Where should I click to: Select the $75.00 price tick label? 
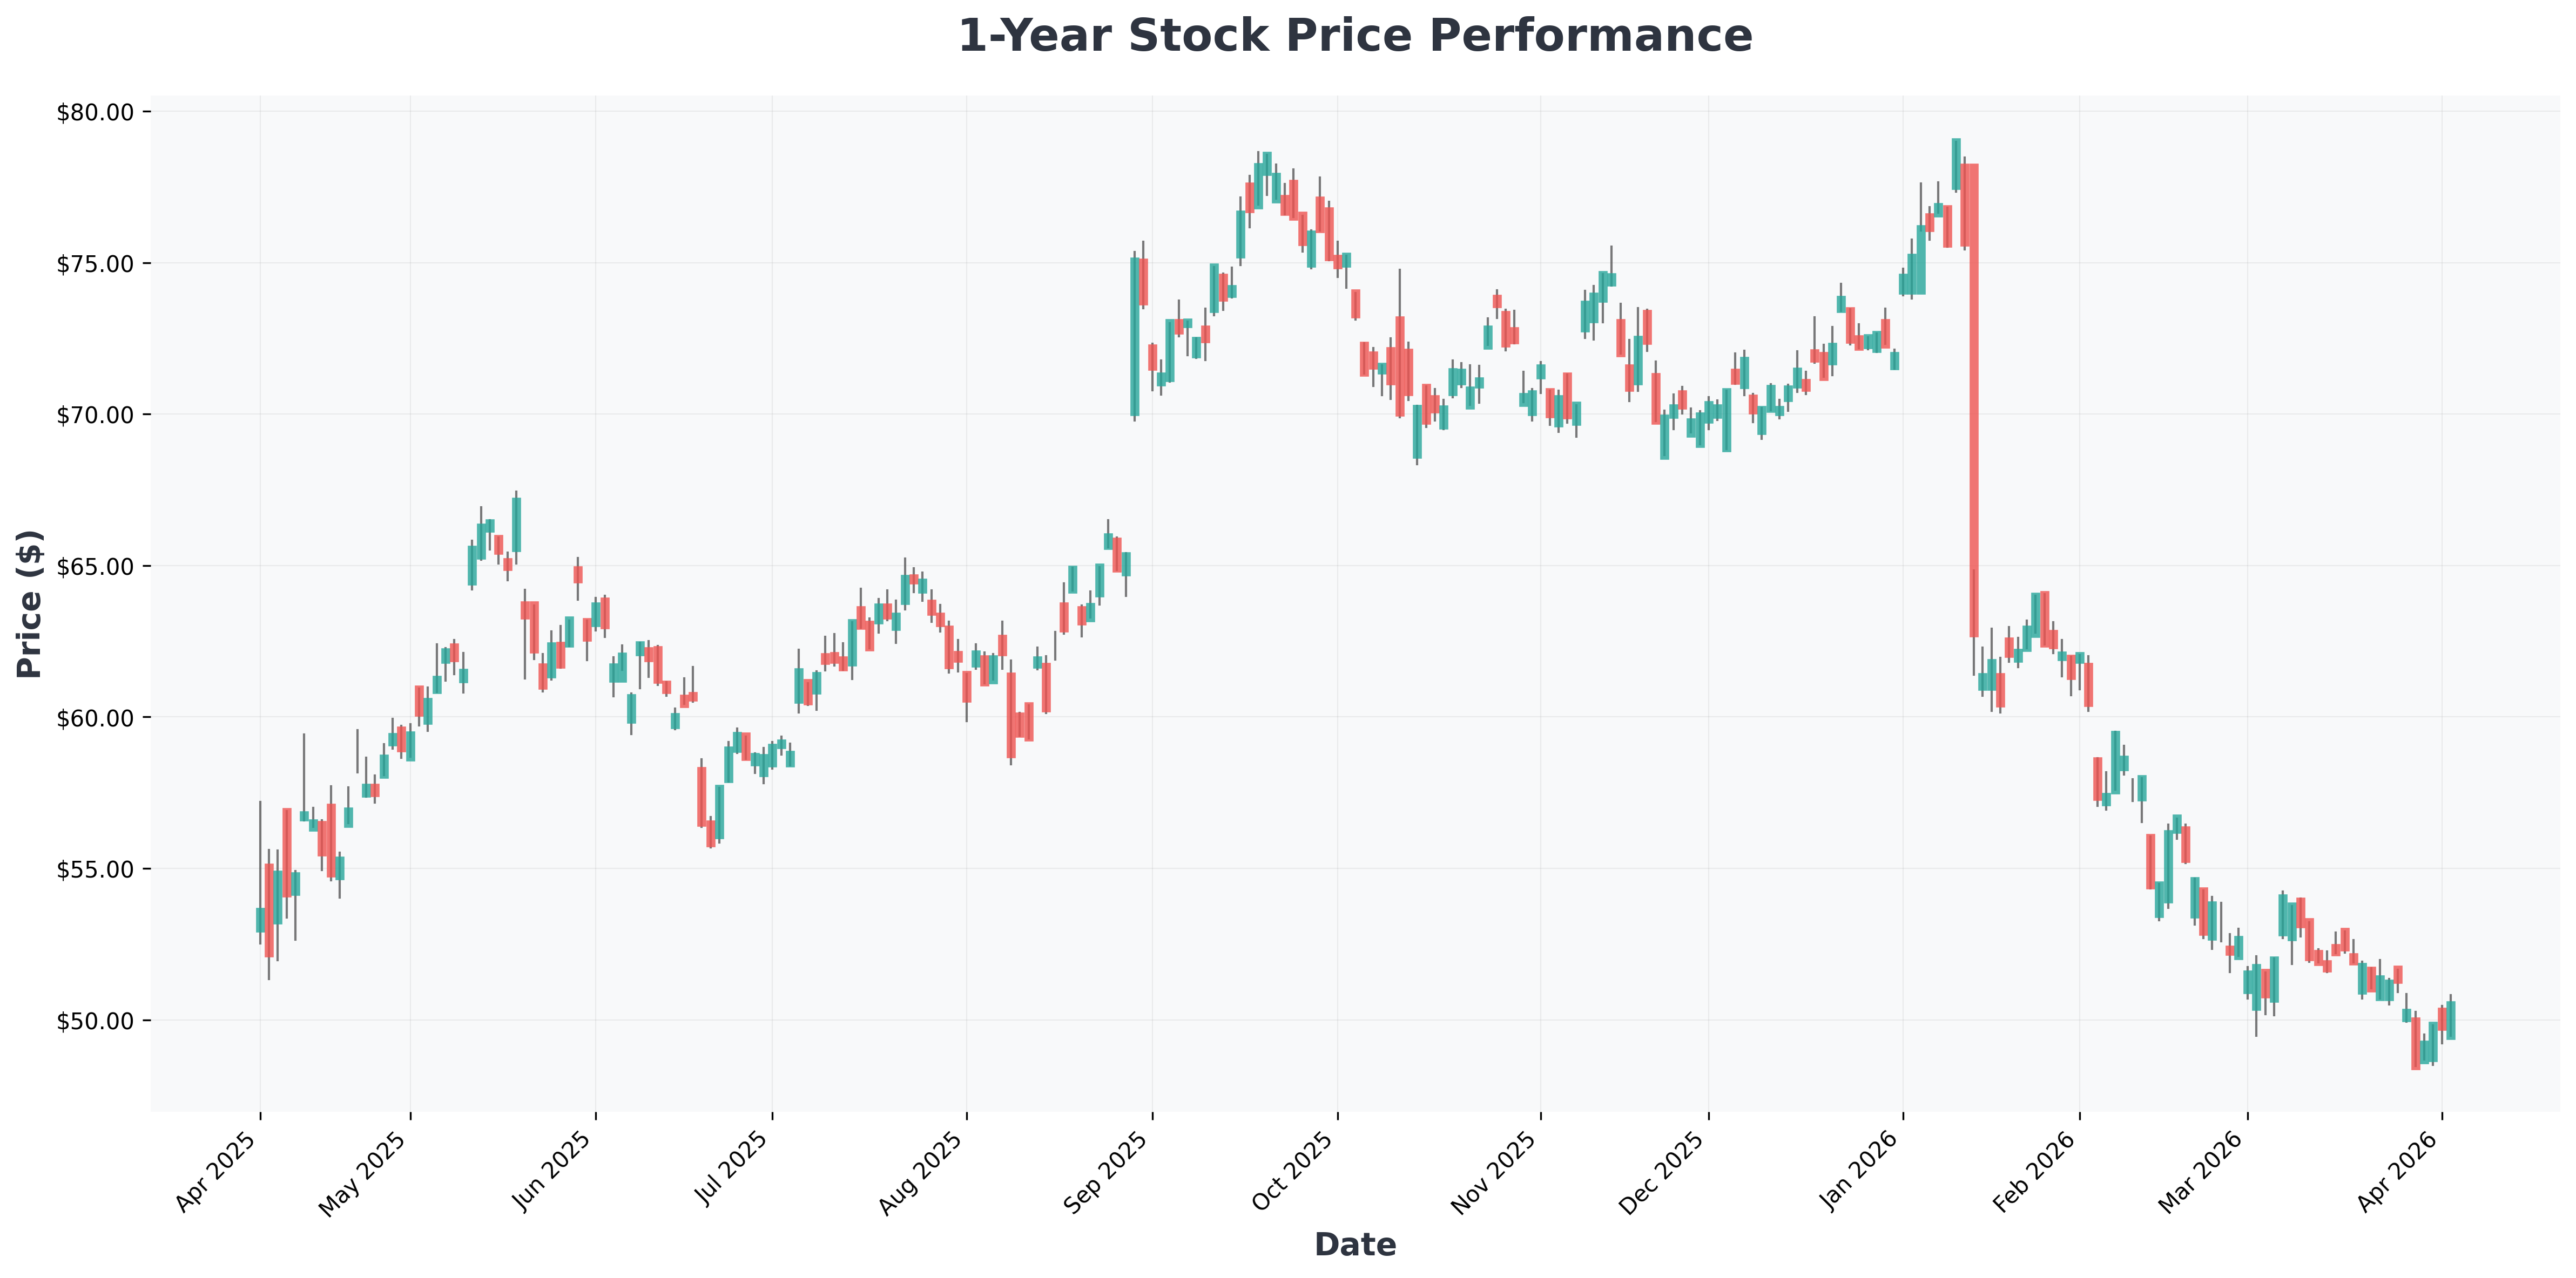coord(96,264)
